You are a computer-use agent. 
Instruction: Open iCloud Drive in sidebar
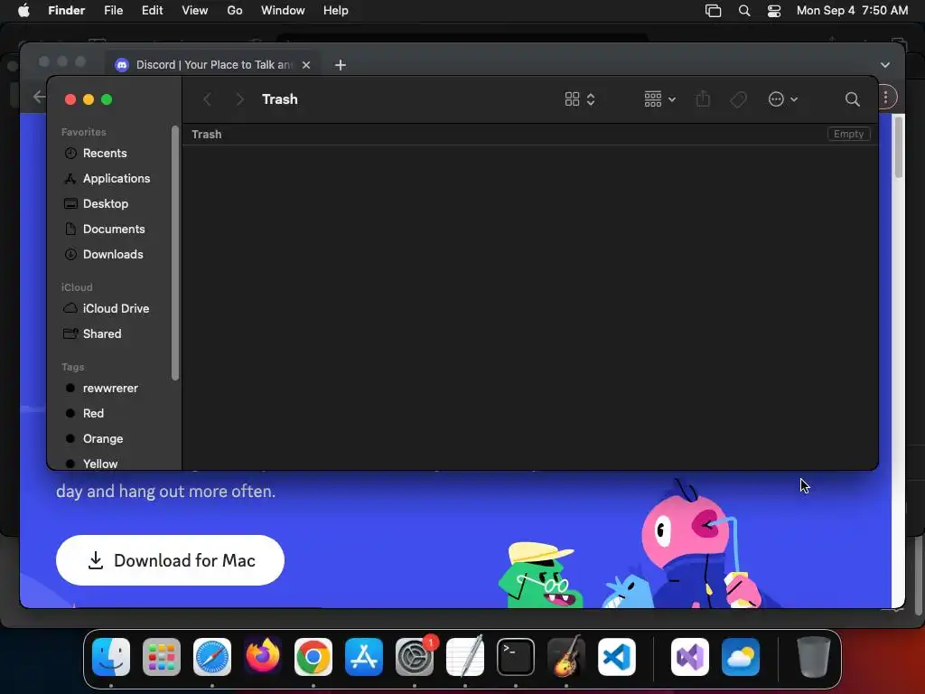pyautogui.click(x=107, y=309)
